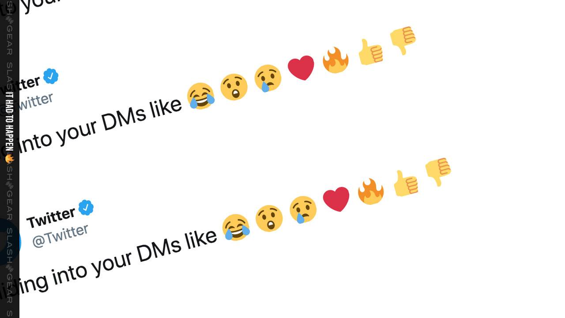This screenshot has width=565, height=318.
Task: Click the thumbs up emoji in the upper tweet
Action: coord(370,52)
